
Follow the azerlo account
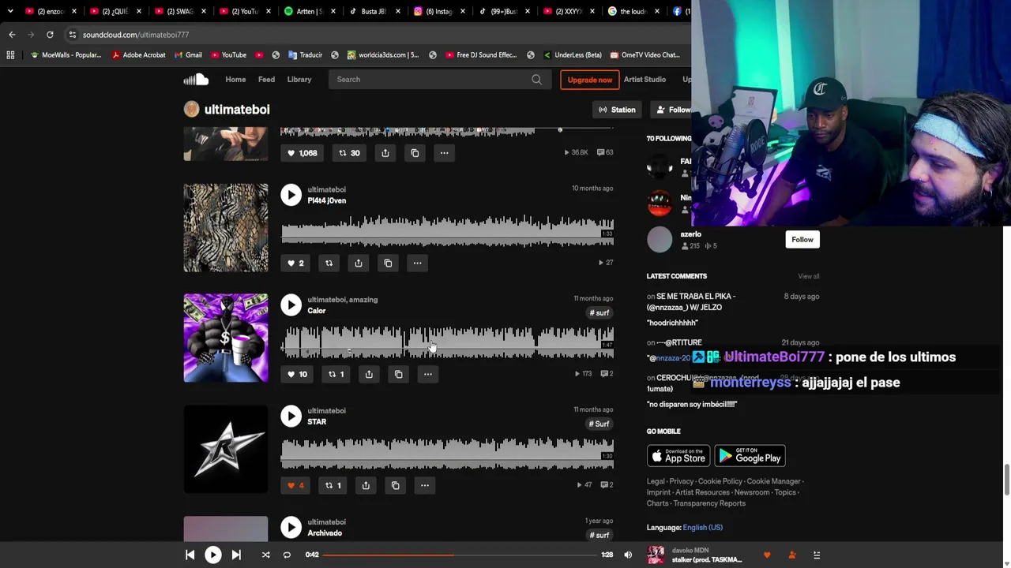(x=802, y=240)
